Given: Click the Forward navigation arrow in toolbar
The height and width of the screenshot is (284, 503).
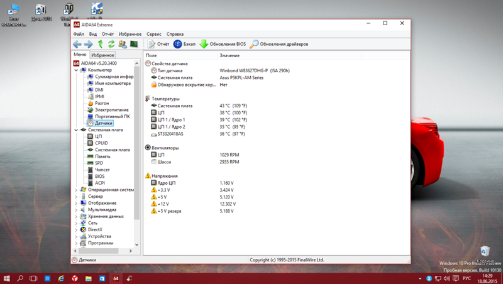Looking at the screenshot, I should tap(89, 45).
